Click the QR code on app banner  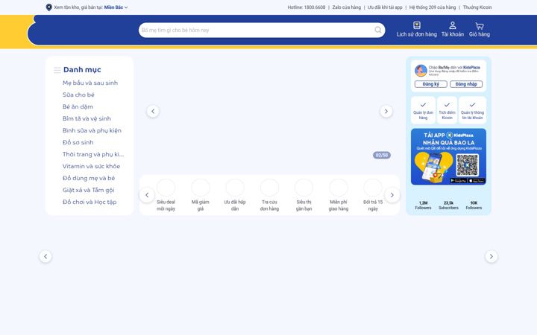[468, 165]
